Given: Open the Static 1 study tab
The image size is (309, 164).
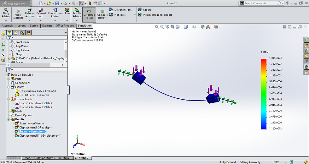Looking at the screenshot, I should pos(65,158).
